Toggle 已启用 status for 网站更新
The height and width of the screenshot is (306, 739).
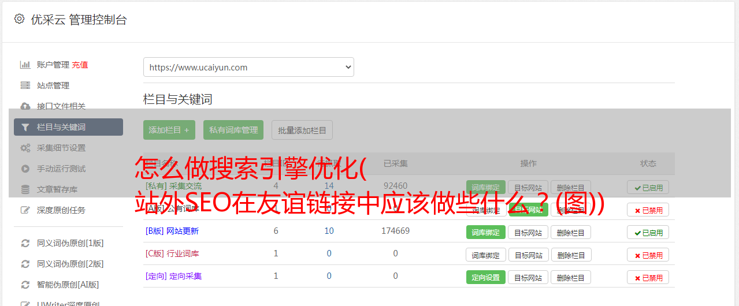click(648, 232)
